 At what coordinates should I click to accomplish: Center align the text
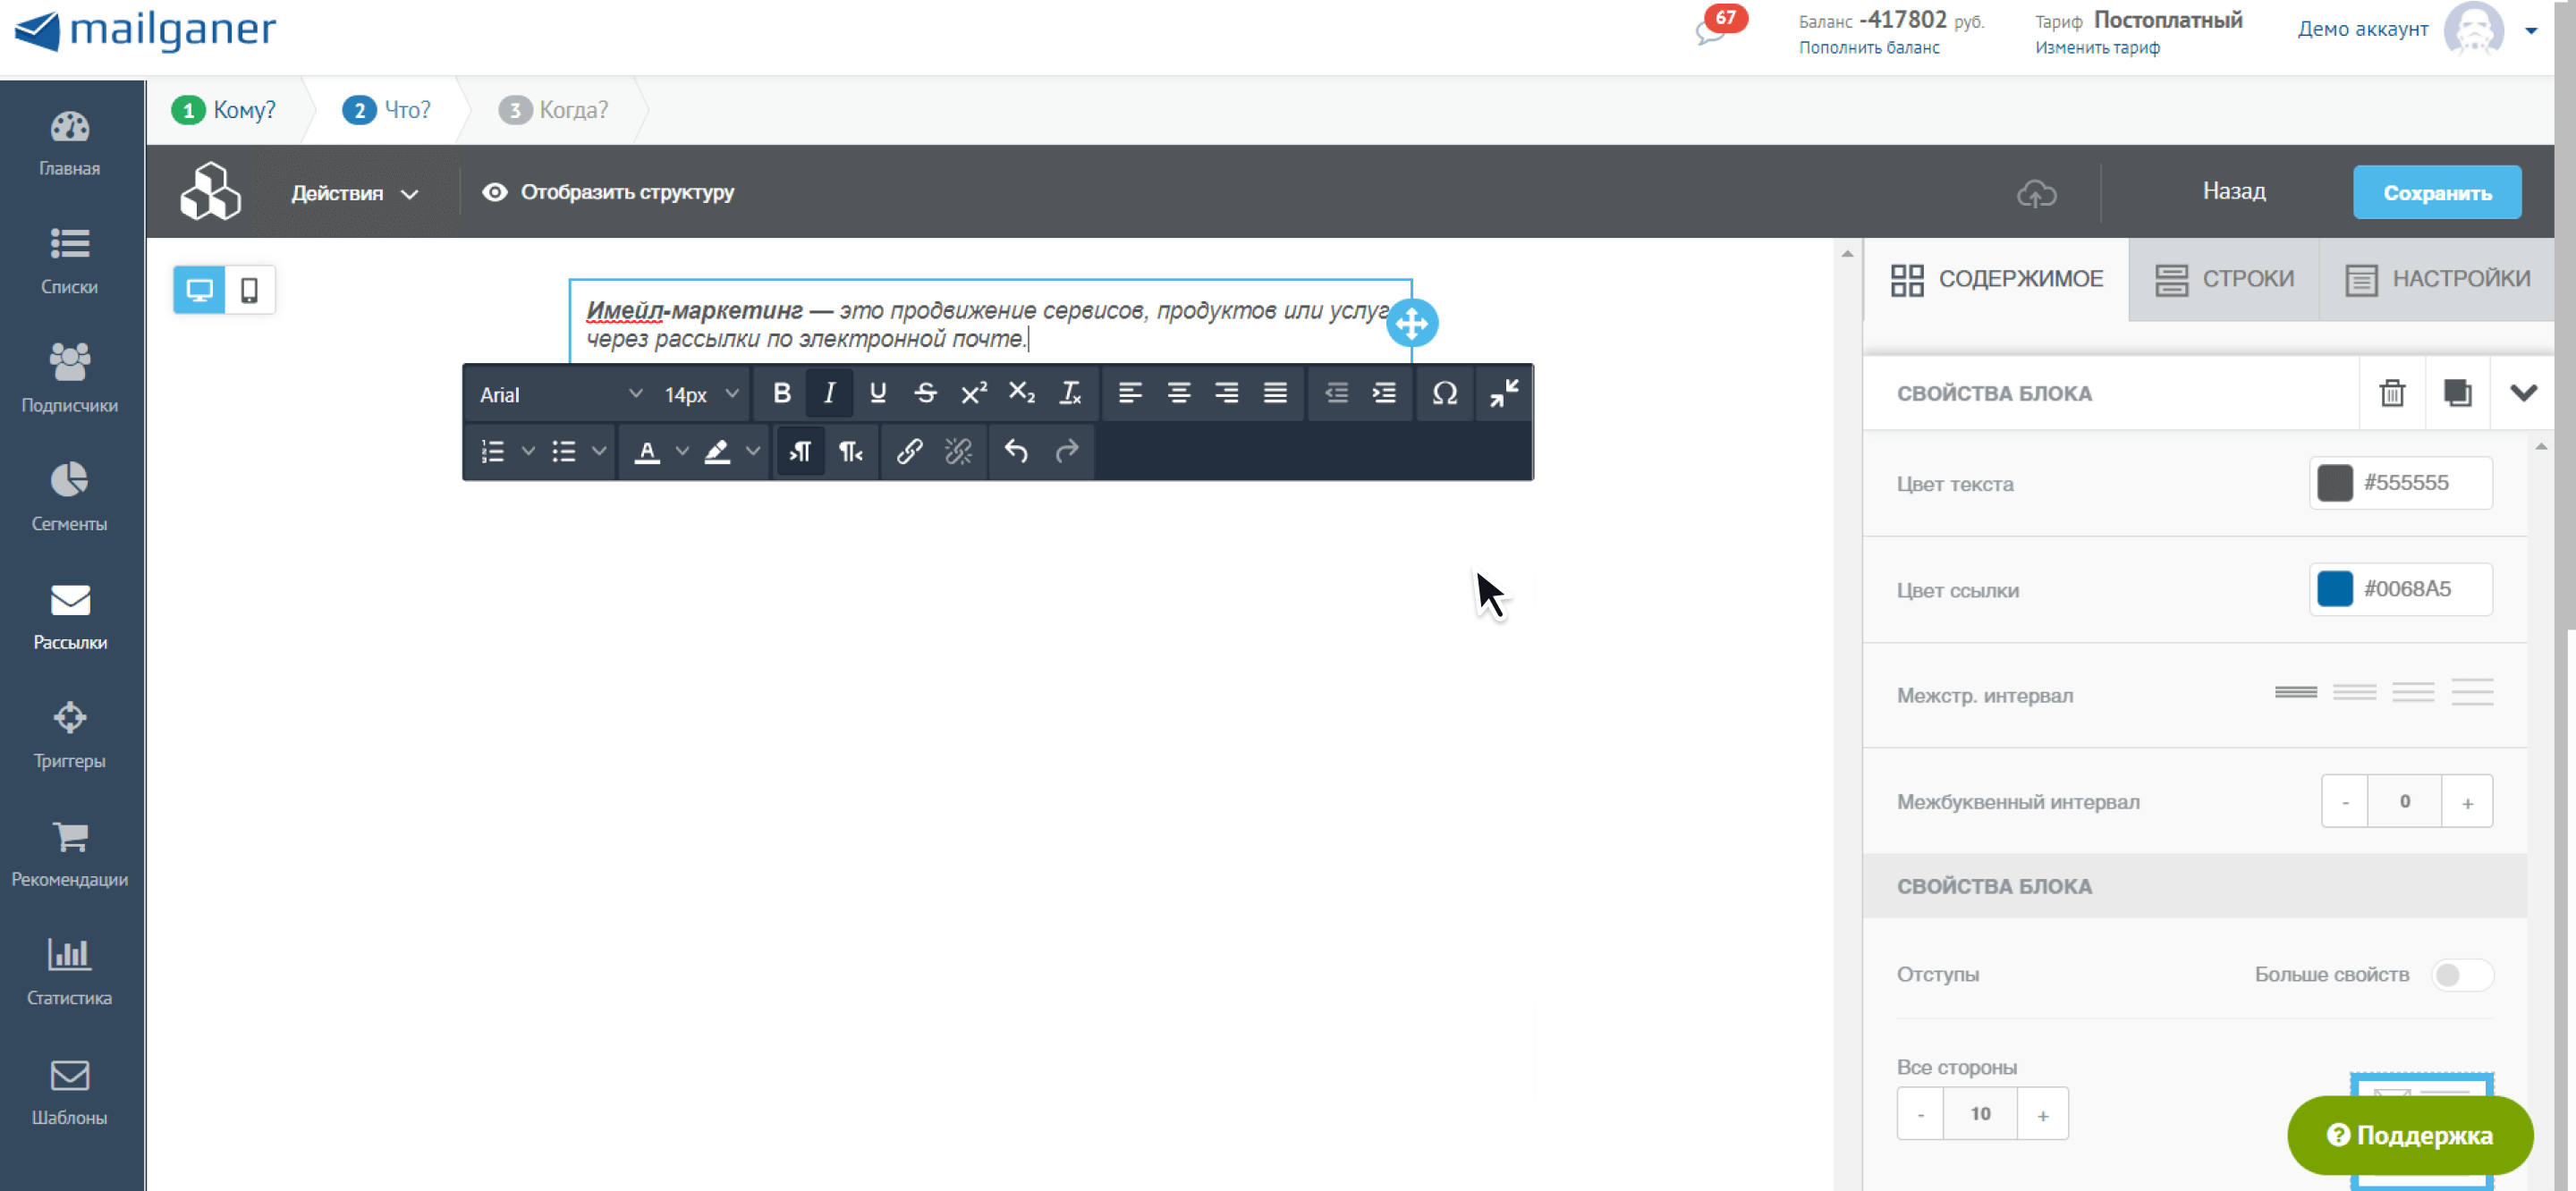(x=1178, y=393)
